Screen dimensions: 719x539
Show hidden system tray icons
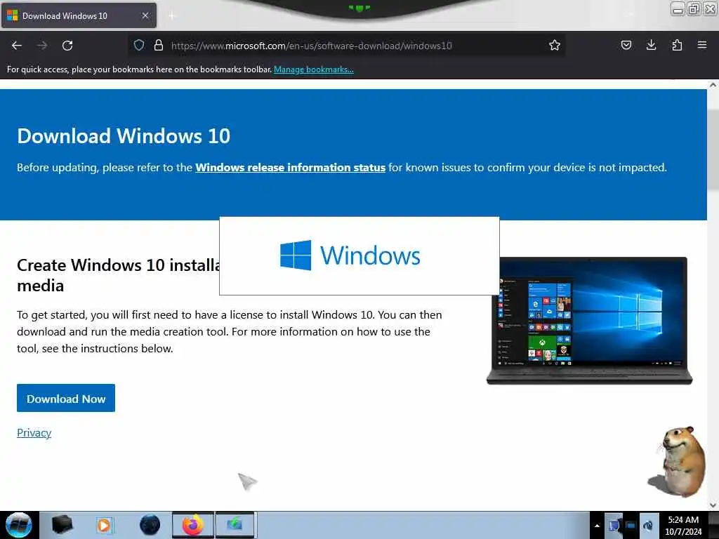597,526
